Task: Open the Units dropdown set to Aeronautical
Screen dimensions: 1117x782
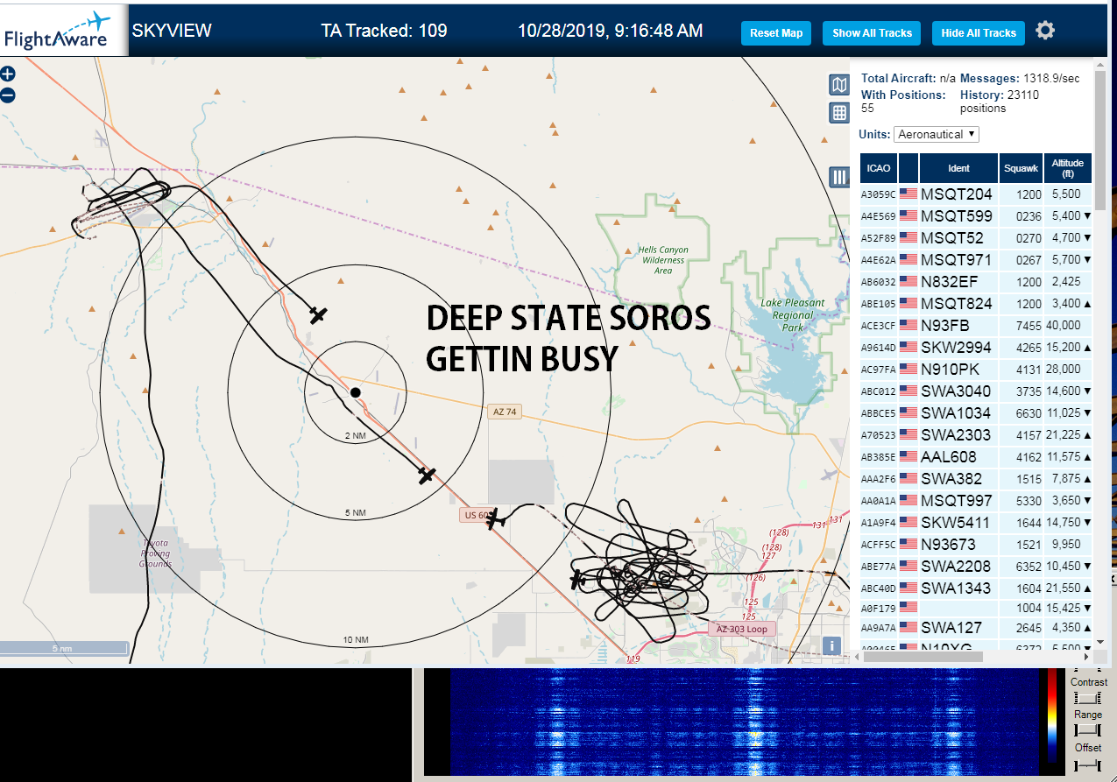Action: point(937,134)
